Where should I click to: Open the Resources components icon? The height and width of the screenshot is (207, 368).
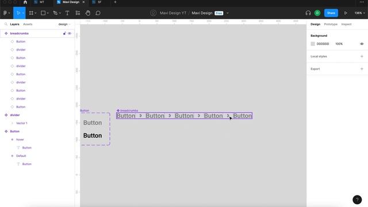pos(78,13)
